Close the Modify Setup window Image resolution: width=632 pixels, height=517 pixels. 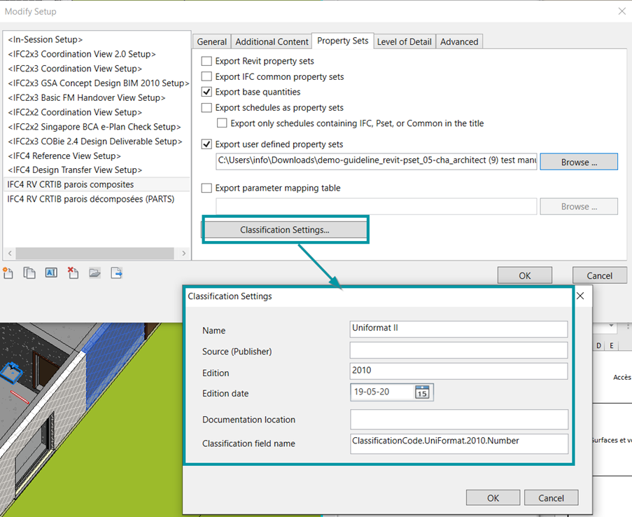point(622,11)
